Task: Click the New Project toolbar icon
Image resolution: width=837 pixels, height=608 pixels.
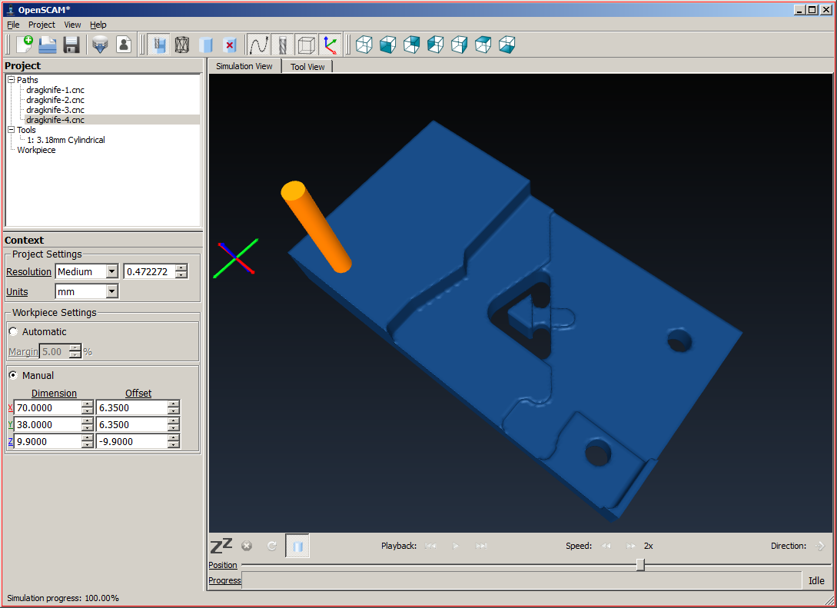Action: [x=24, y=45]
